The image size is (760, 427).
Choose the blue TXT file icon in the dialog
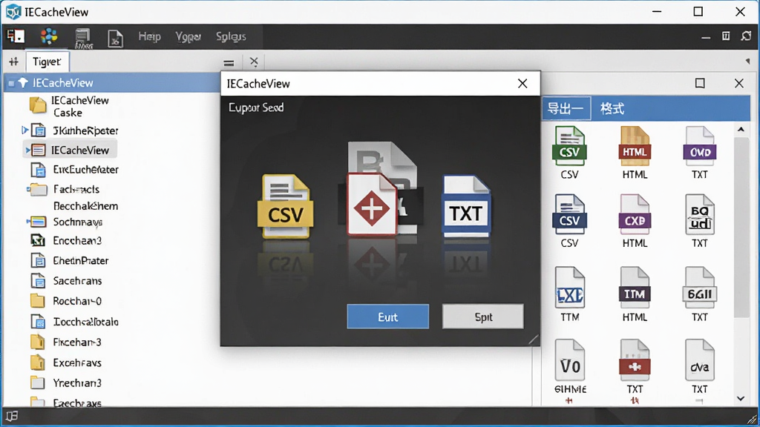[x=466, y=207]
